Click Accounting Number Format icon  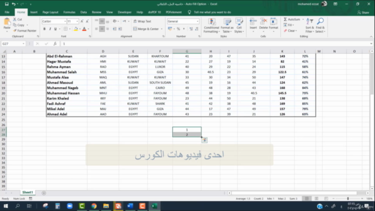170,29
